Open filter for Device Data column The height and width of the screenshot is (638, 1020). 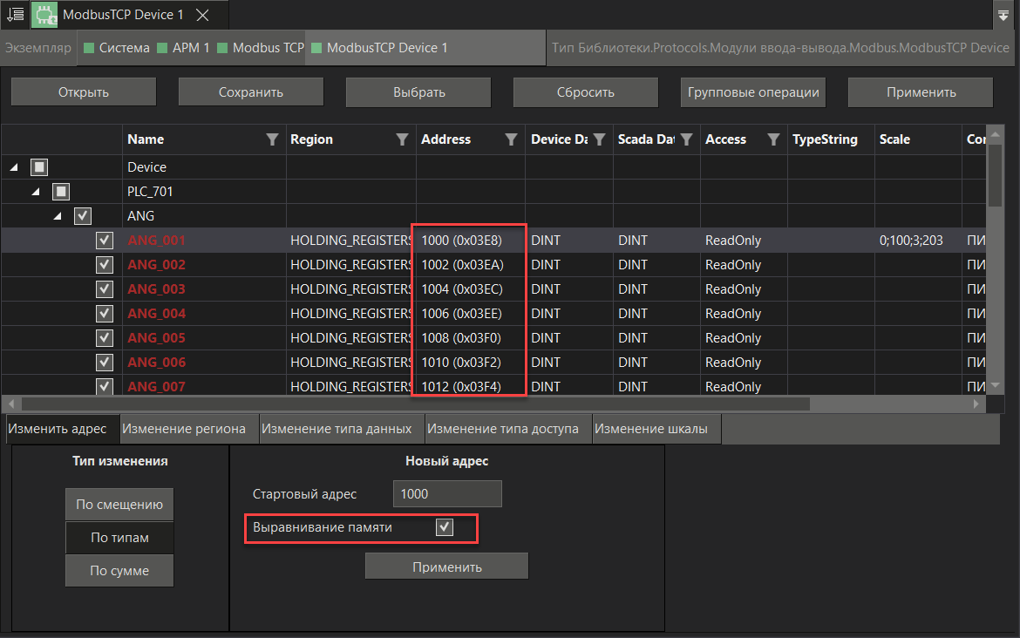tap(599, 139)
